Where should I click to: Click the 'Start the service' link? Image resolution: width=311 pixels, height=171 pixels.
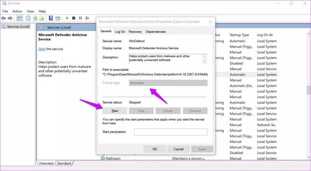tap(42, 49)
